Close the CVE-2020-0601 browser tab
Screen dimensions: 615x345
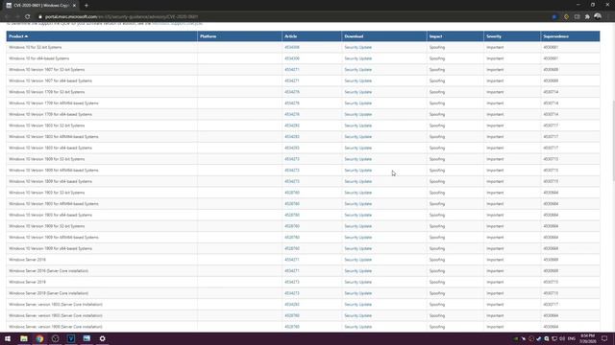tap(74, 6)
